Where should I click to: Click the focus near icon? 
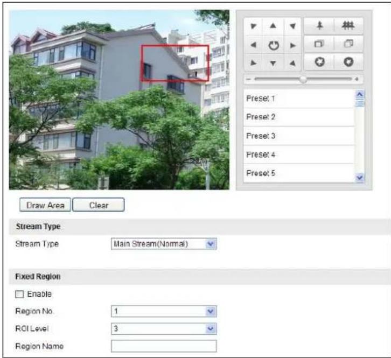[x=319, y=44]
